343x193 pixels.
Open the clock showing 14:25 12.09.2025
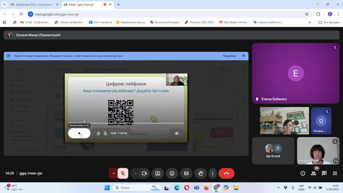pos(332,188)
